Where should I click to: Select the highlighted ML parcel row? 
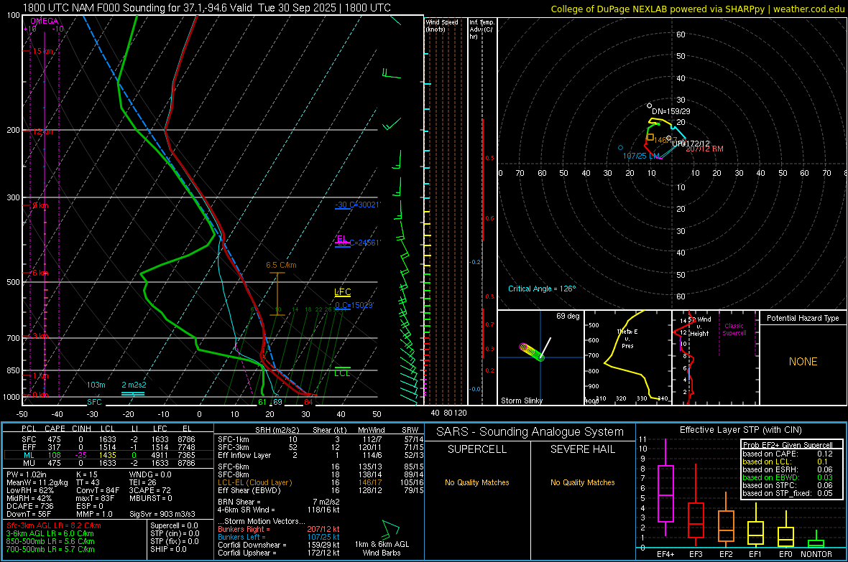tap(109, 455)
